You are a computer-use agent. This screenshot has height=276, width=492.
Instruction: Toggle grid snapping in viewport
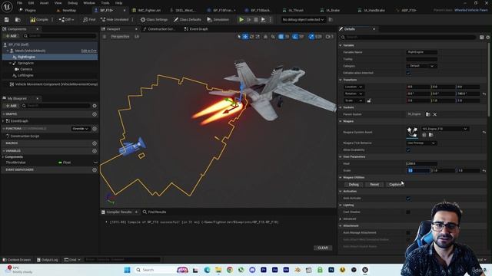pos(281,37)
